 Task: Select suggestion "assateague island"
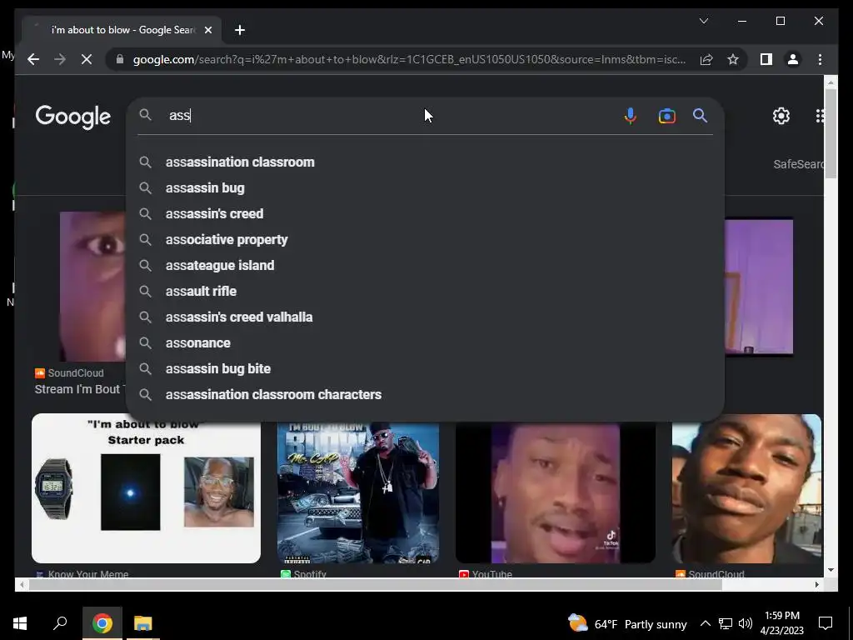coord(425,266)
